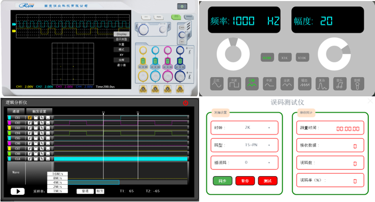Toggle falling-edge trigger on CH4 row

tap(42, 133)
